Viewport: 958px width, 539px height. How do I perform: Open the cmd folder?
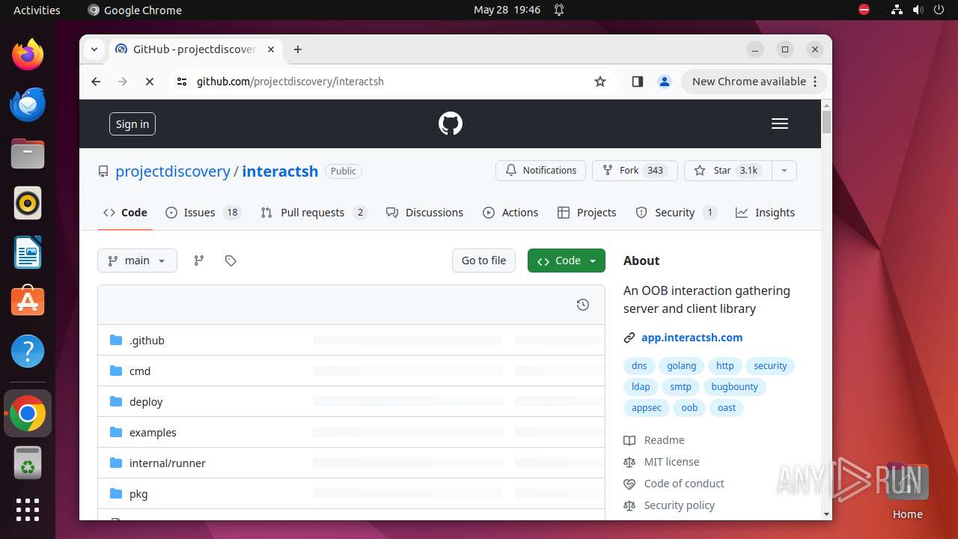140,371
